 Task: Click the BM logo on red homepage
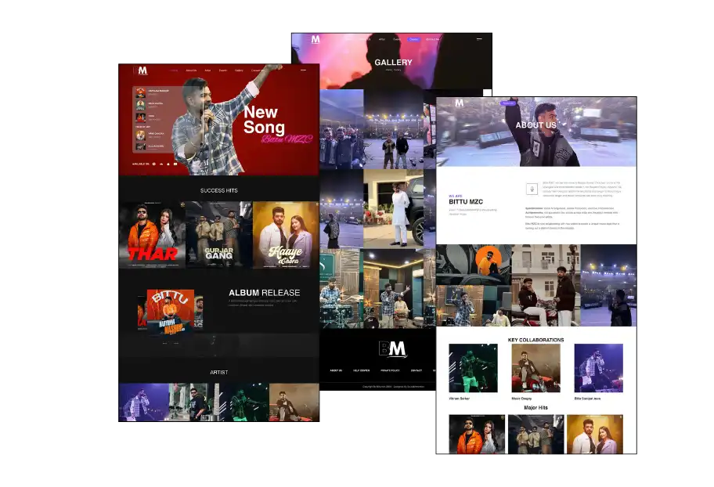(x=142, y=70)
